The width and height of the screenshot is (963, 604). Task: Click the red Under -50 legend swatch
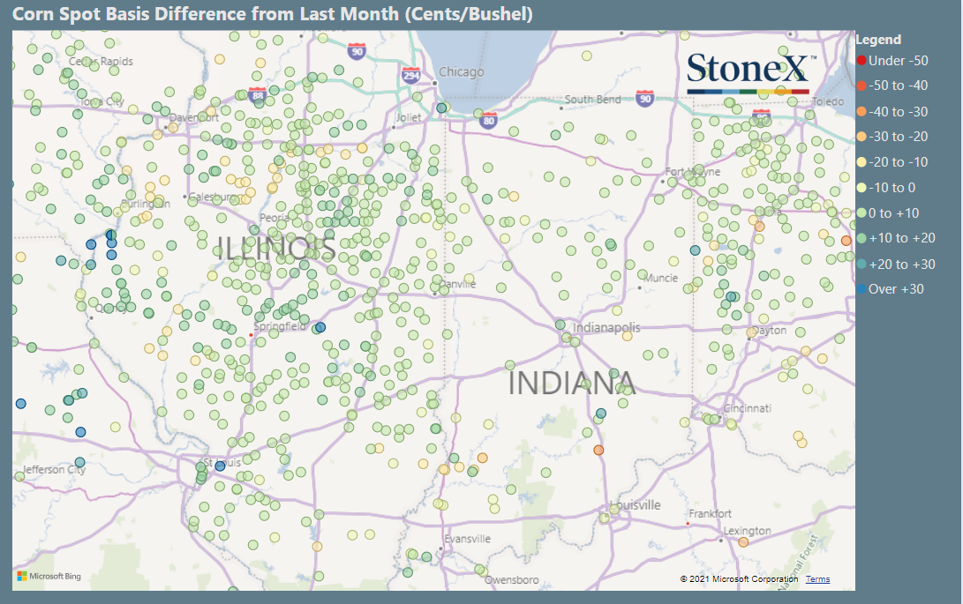click(x=861, y=60)
